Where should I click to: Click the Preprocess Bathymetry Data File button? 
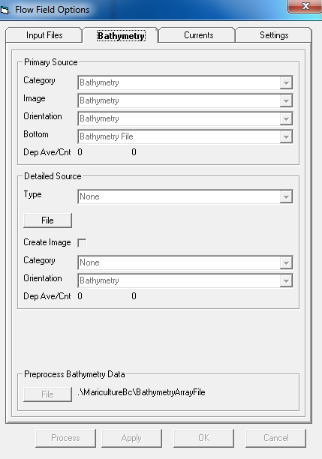[47, 394]
